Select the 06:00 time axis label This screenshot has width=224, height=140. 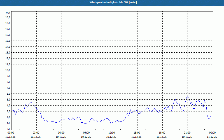61,133
